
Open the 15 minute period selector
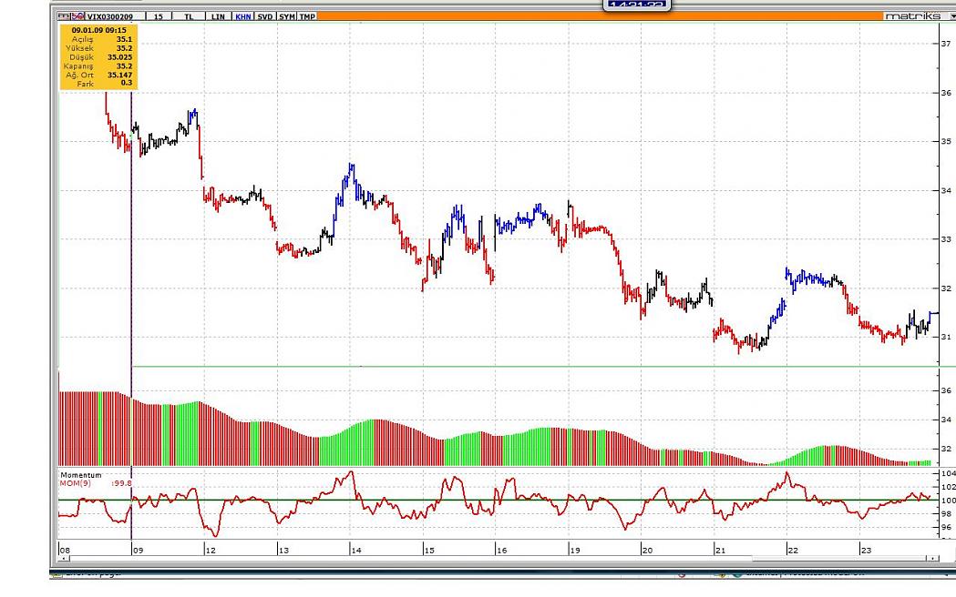[159, 16]
